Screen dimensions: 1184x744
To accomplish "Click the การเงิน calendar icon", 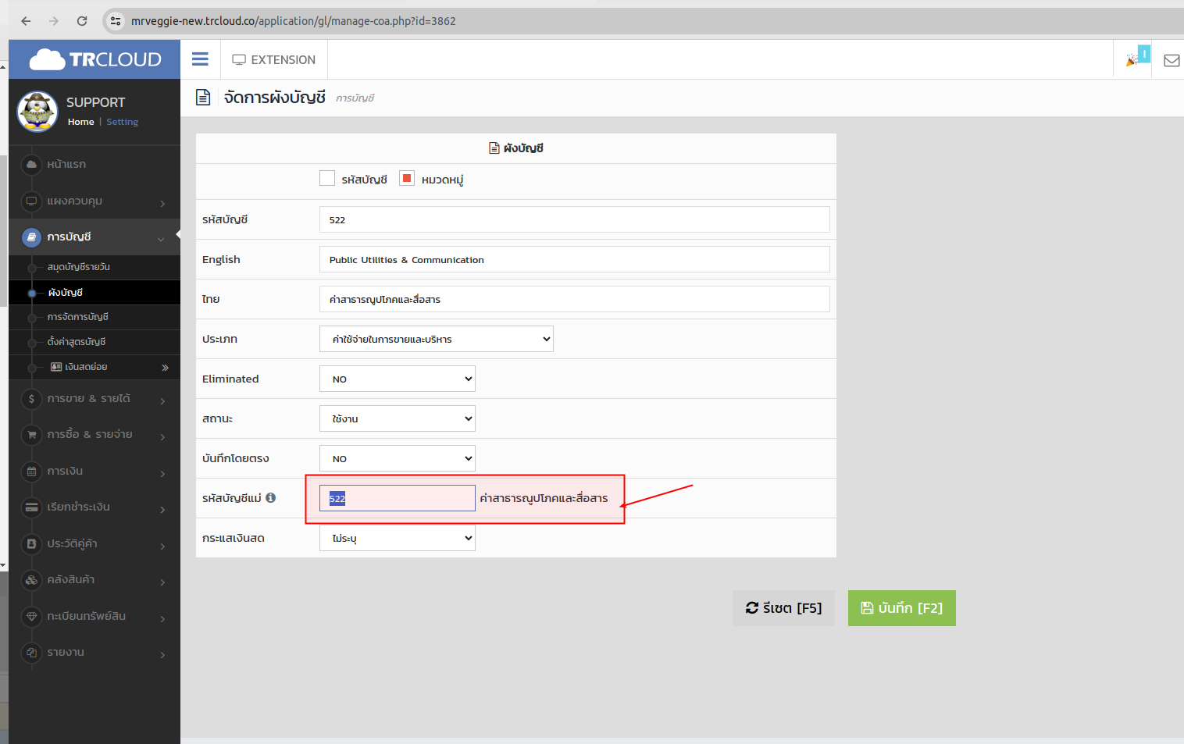I will pos(31,472).
